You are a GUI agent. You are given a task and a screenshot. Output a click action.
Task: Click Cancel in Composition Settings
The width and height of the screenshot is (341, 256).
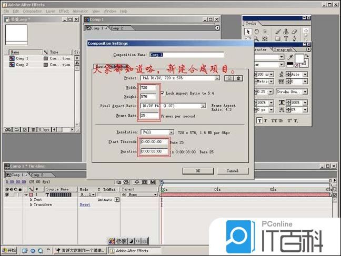(x=233, y=171)
